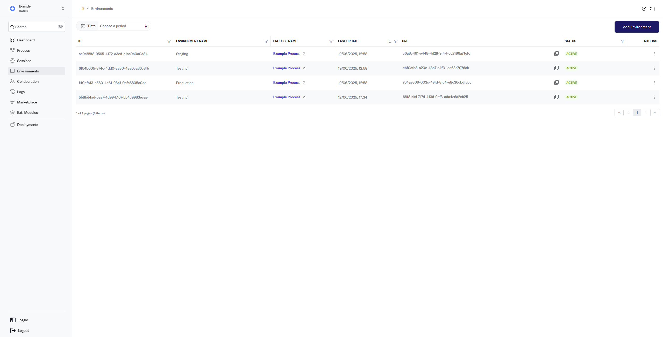Toggle the sidebar with Toggle button
The height and width of the screenshot is (337, 663).
click(x=19, y=320)
